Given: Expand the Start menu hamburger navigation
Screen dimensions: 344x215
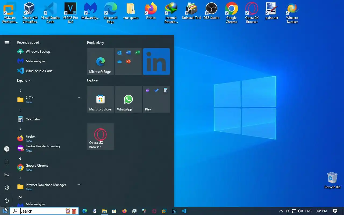Looking at the screenshot, I should (7, 42).
